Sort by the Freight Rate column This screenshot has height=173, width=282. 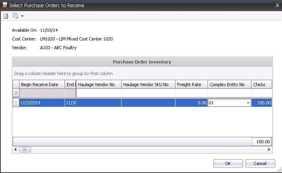(x=191, y=85)
